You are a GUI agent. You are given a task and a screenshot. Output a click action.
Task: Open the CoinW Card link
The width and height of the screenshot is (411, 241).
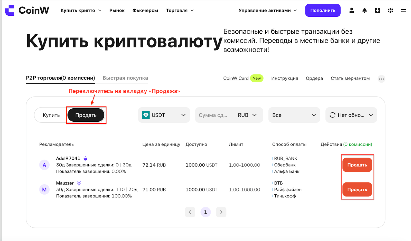[x=236, y=78]
